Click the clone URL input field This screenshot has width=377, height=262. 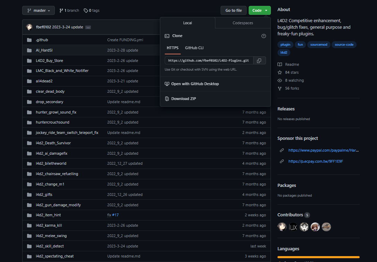click(x=209, y=61)
